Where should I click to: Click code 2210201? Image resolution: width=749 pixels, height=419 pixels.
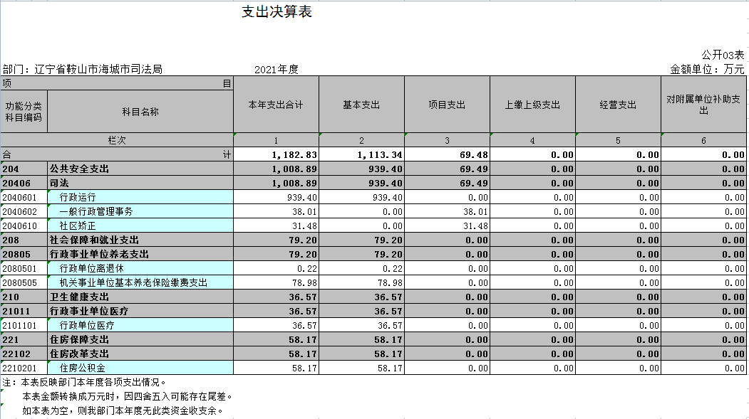[24, 368]
